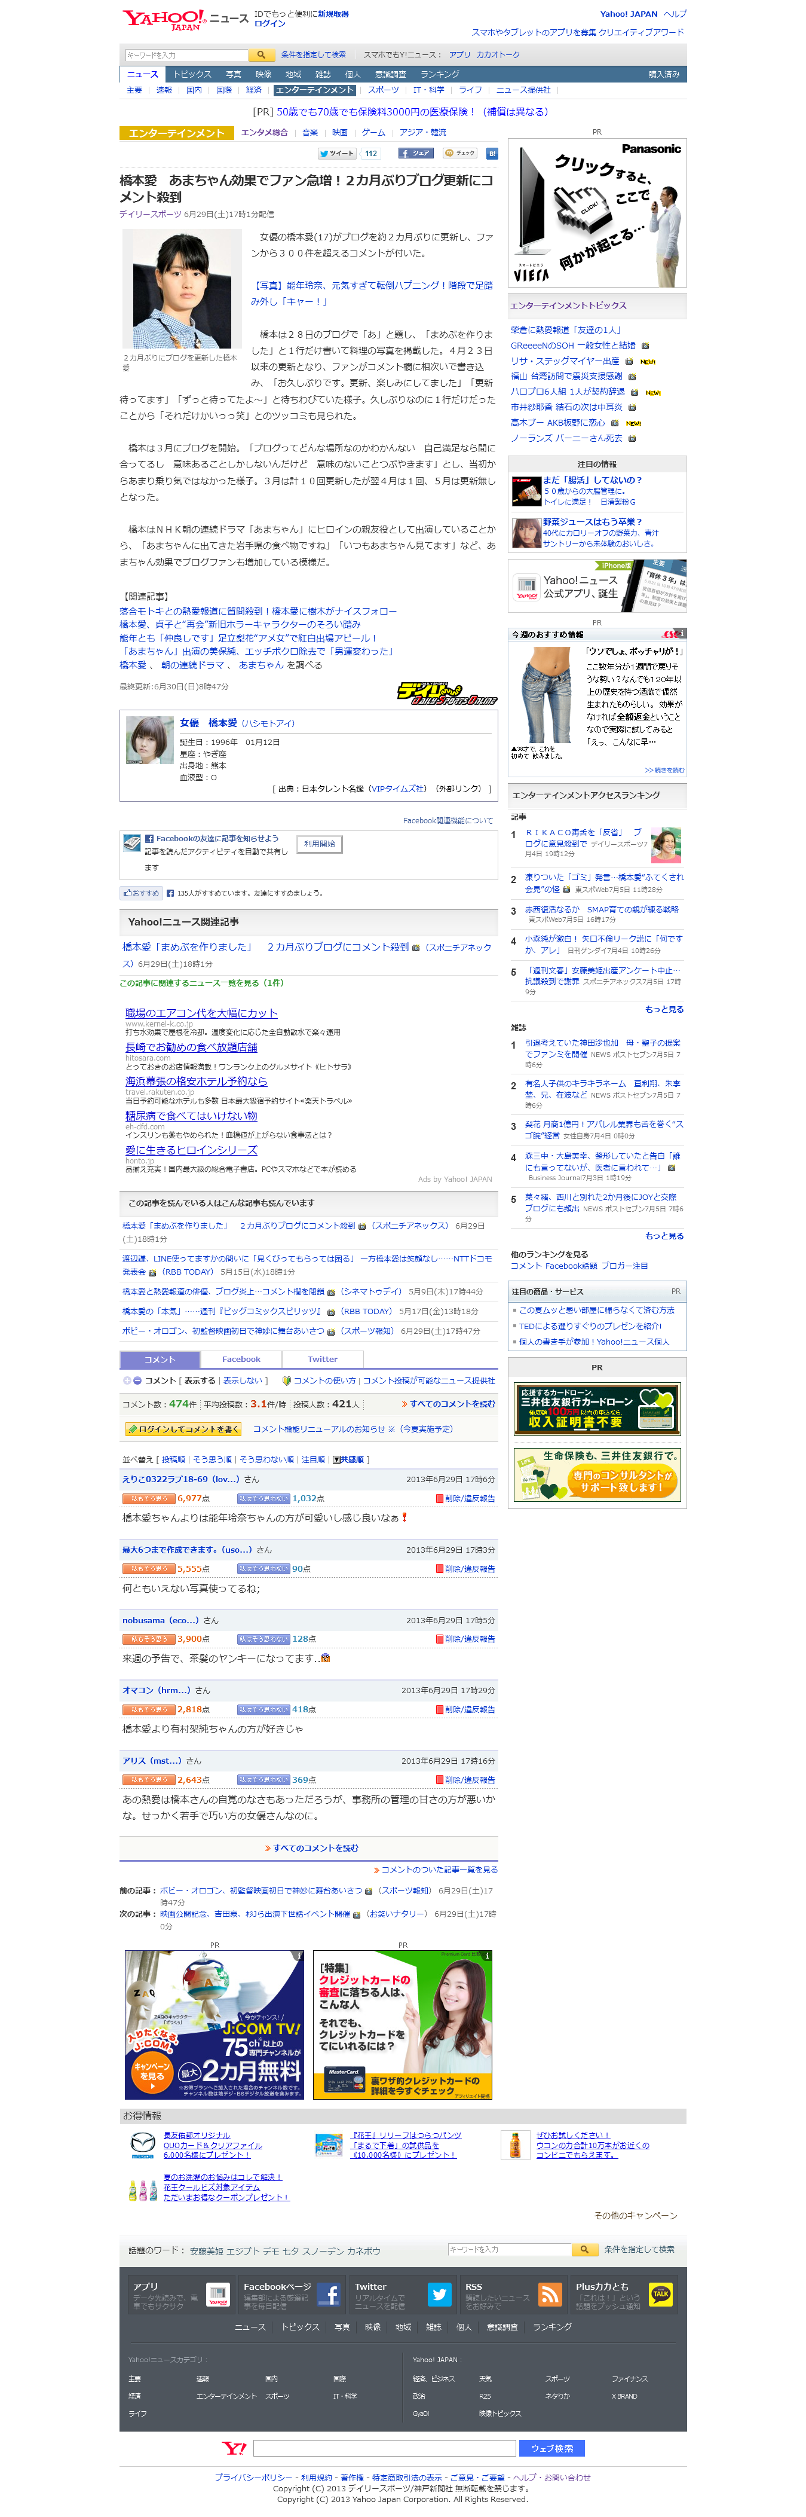The width and height of the screenshot is (806, 2517).
Task: Click the ログイン link at top
Action: 271,23
